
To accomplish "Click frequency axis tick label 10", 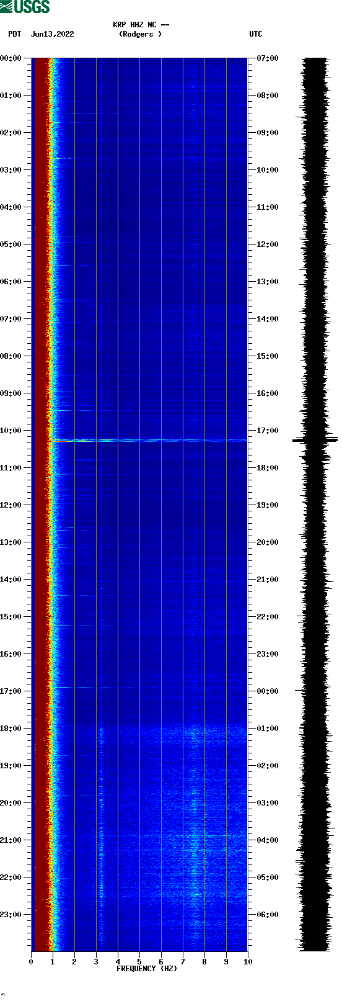I will [248, 962].
